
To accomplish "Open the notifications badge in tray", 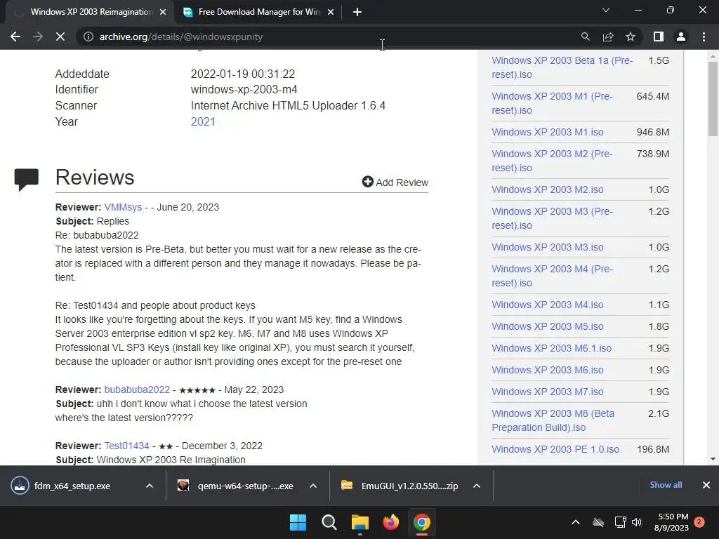I will (x=699, y=522).
